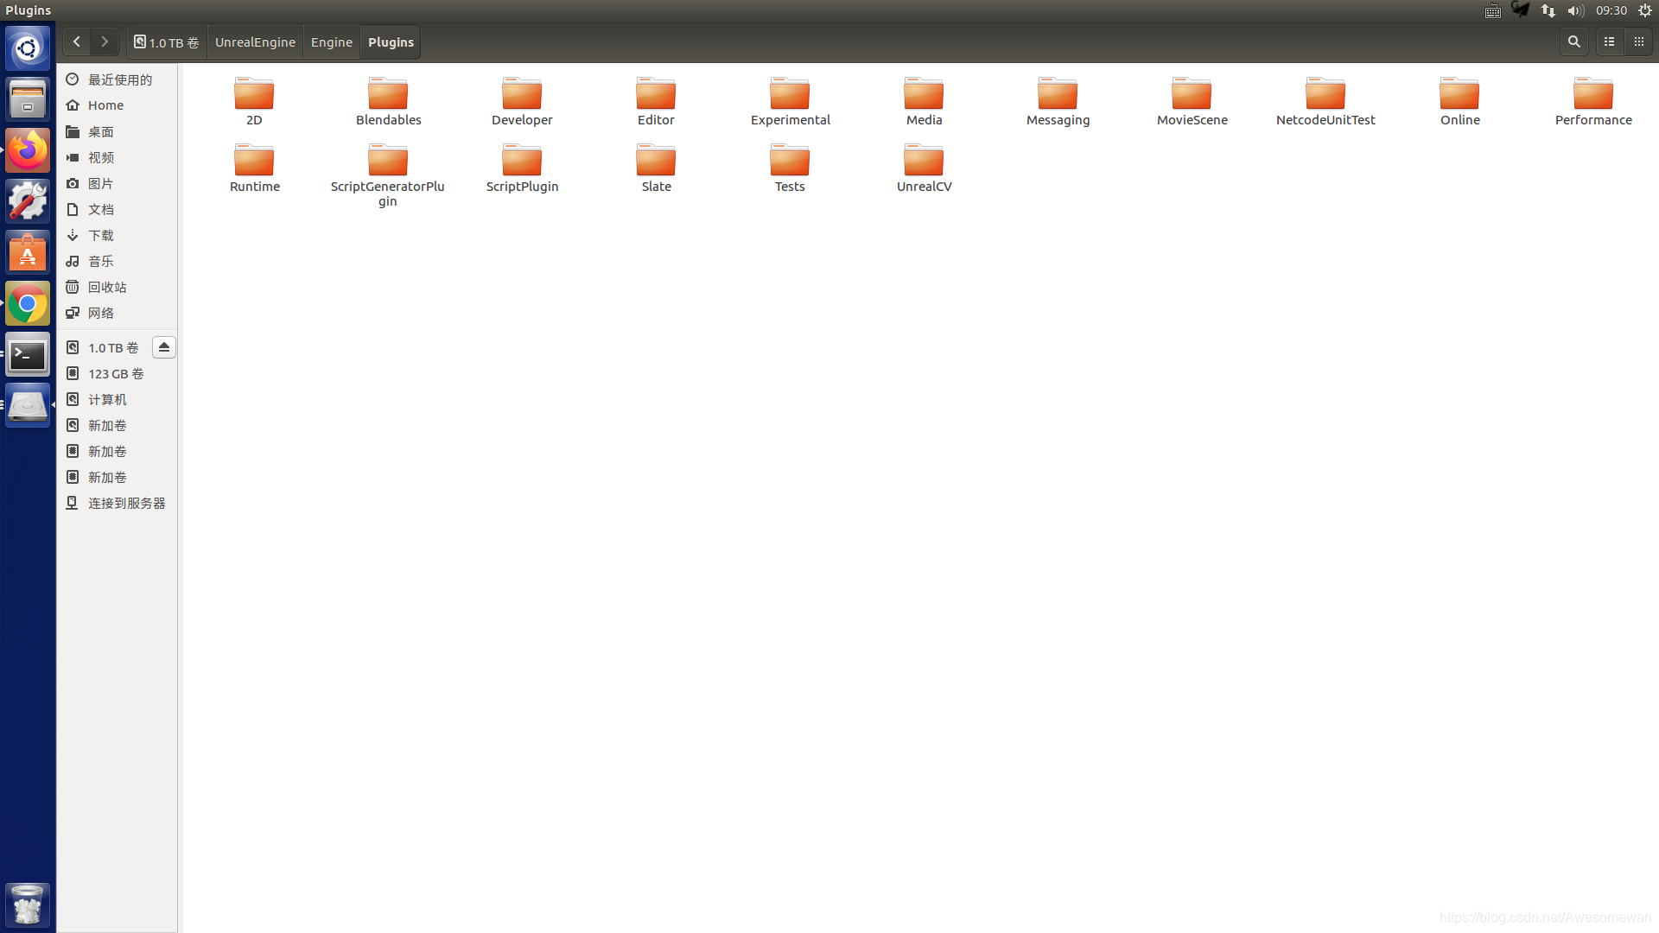Open the system settings gear menu
Screen dimensions: 1659x933
pyautogui.click(x=1645, y=10)
